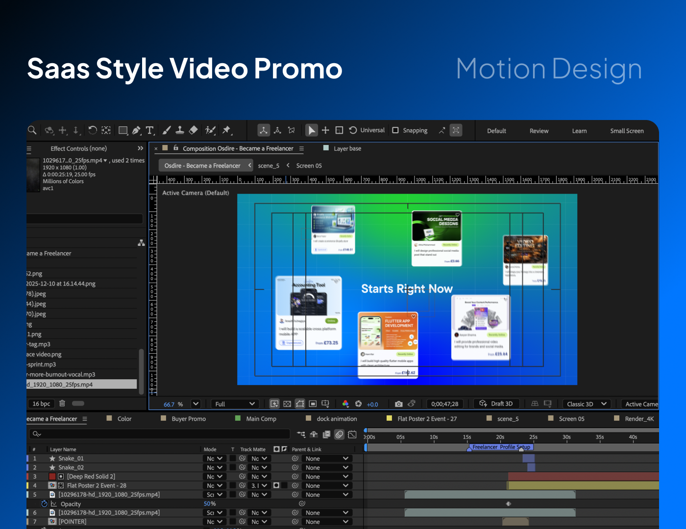Select the Clone Stamp tool

click(x=180, y=130)
